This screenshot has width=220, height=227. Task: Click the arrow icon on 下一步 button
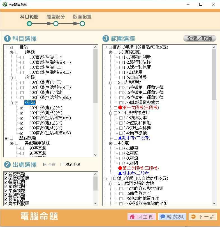(193, 217)
